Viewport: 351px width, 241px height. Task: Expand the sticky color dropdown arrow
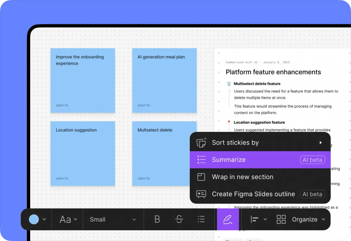[x=44, y=220]
